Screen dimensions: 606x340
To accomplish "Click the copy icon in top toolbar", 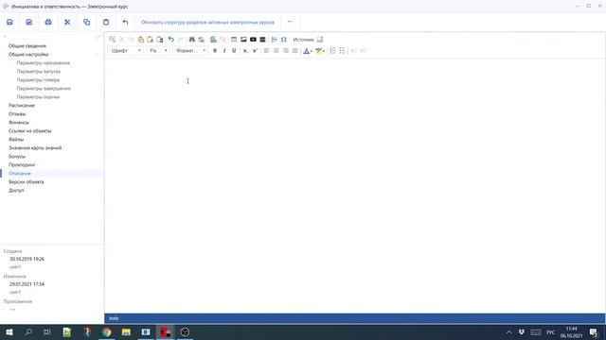I will (86, 23).
